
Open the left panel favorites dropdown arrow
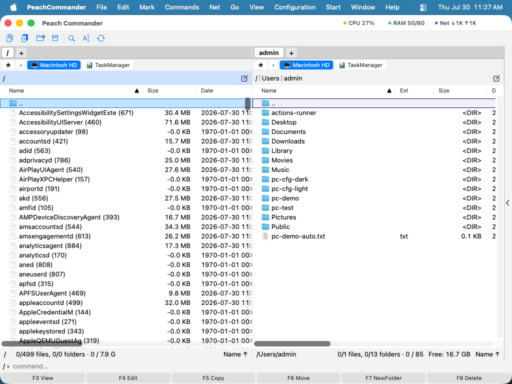(x=20, y=65)
